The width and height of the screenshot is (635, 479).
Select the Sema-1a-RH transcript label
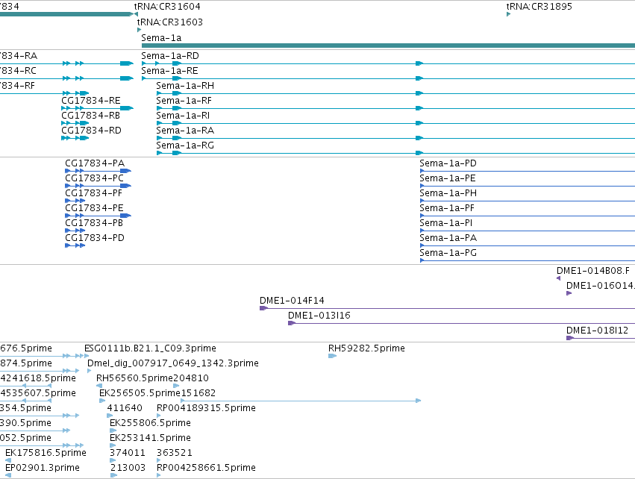click(x=185, y=86)
